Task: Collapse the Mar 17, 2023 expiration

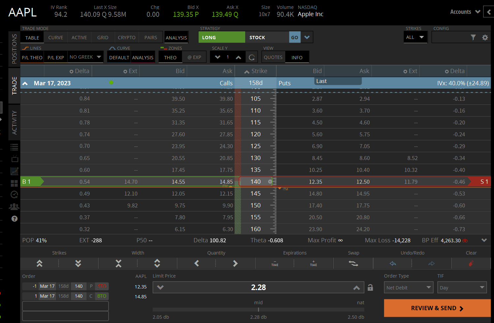Action: tap(25, 83)
